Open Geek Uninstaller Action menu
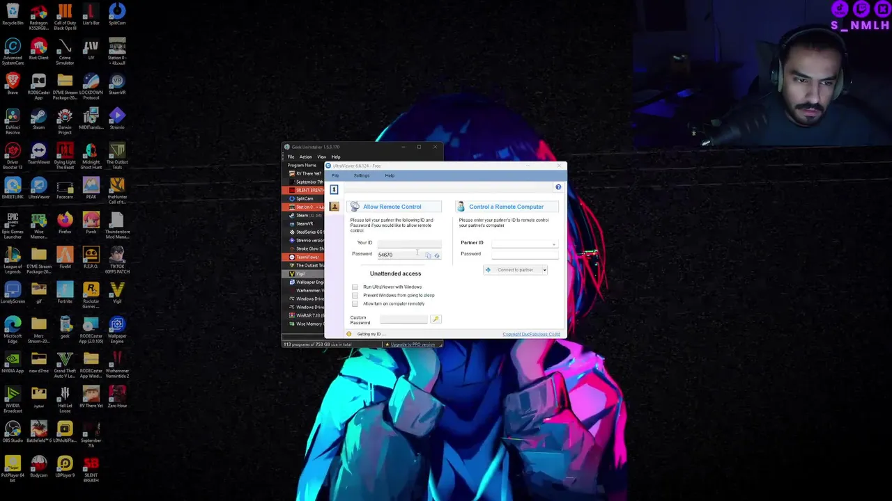 pyautogui.click(x=305, y=157)
